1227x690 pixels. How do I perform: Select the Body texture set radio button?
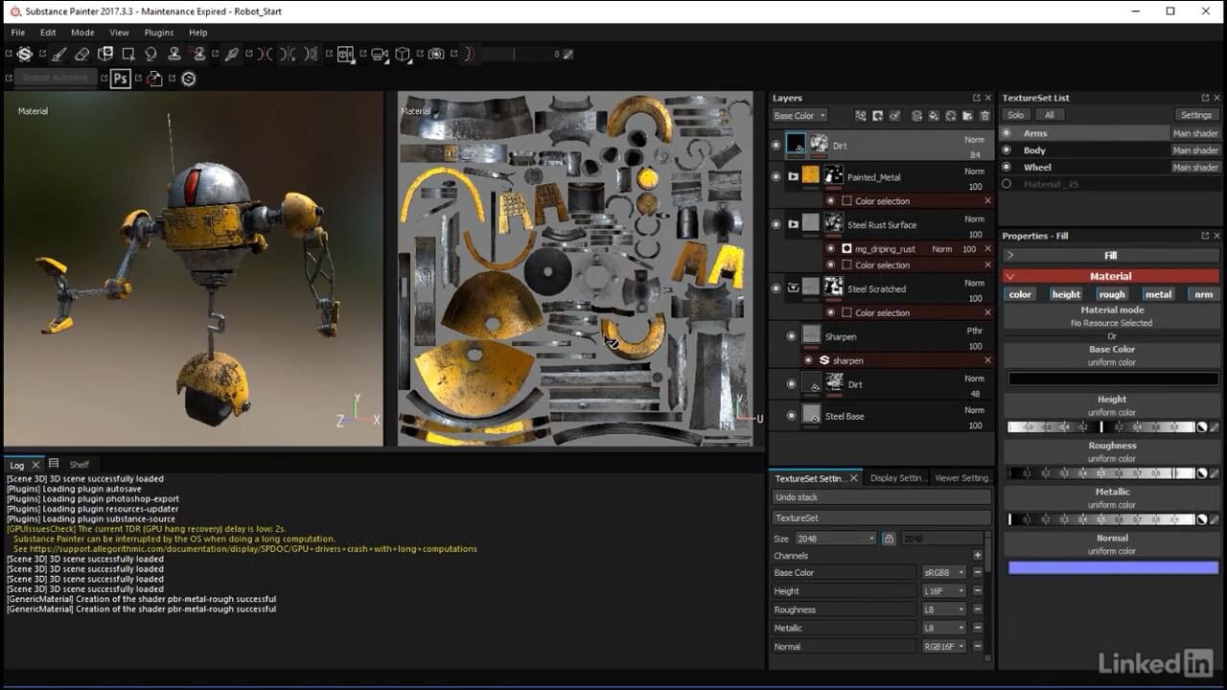pos(1007,150)
